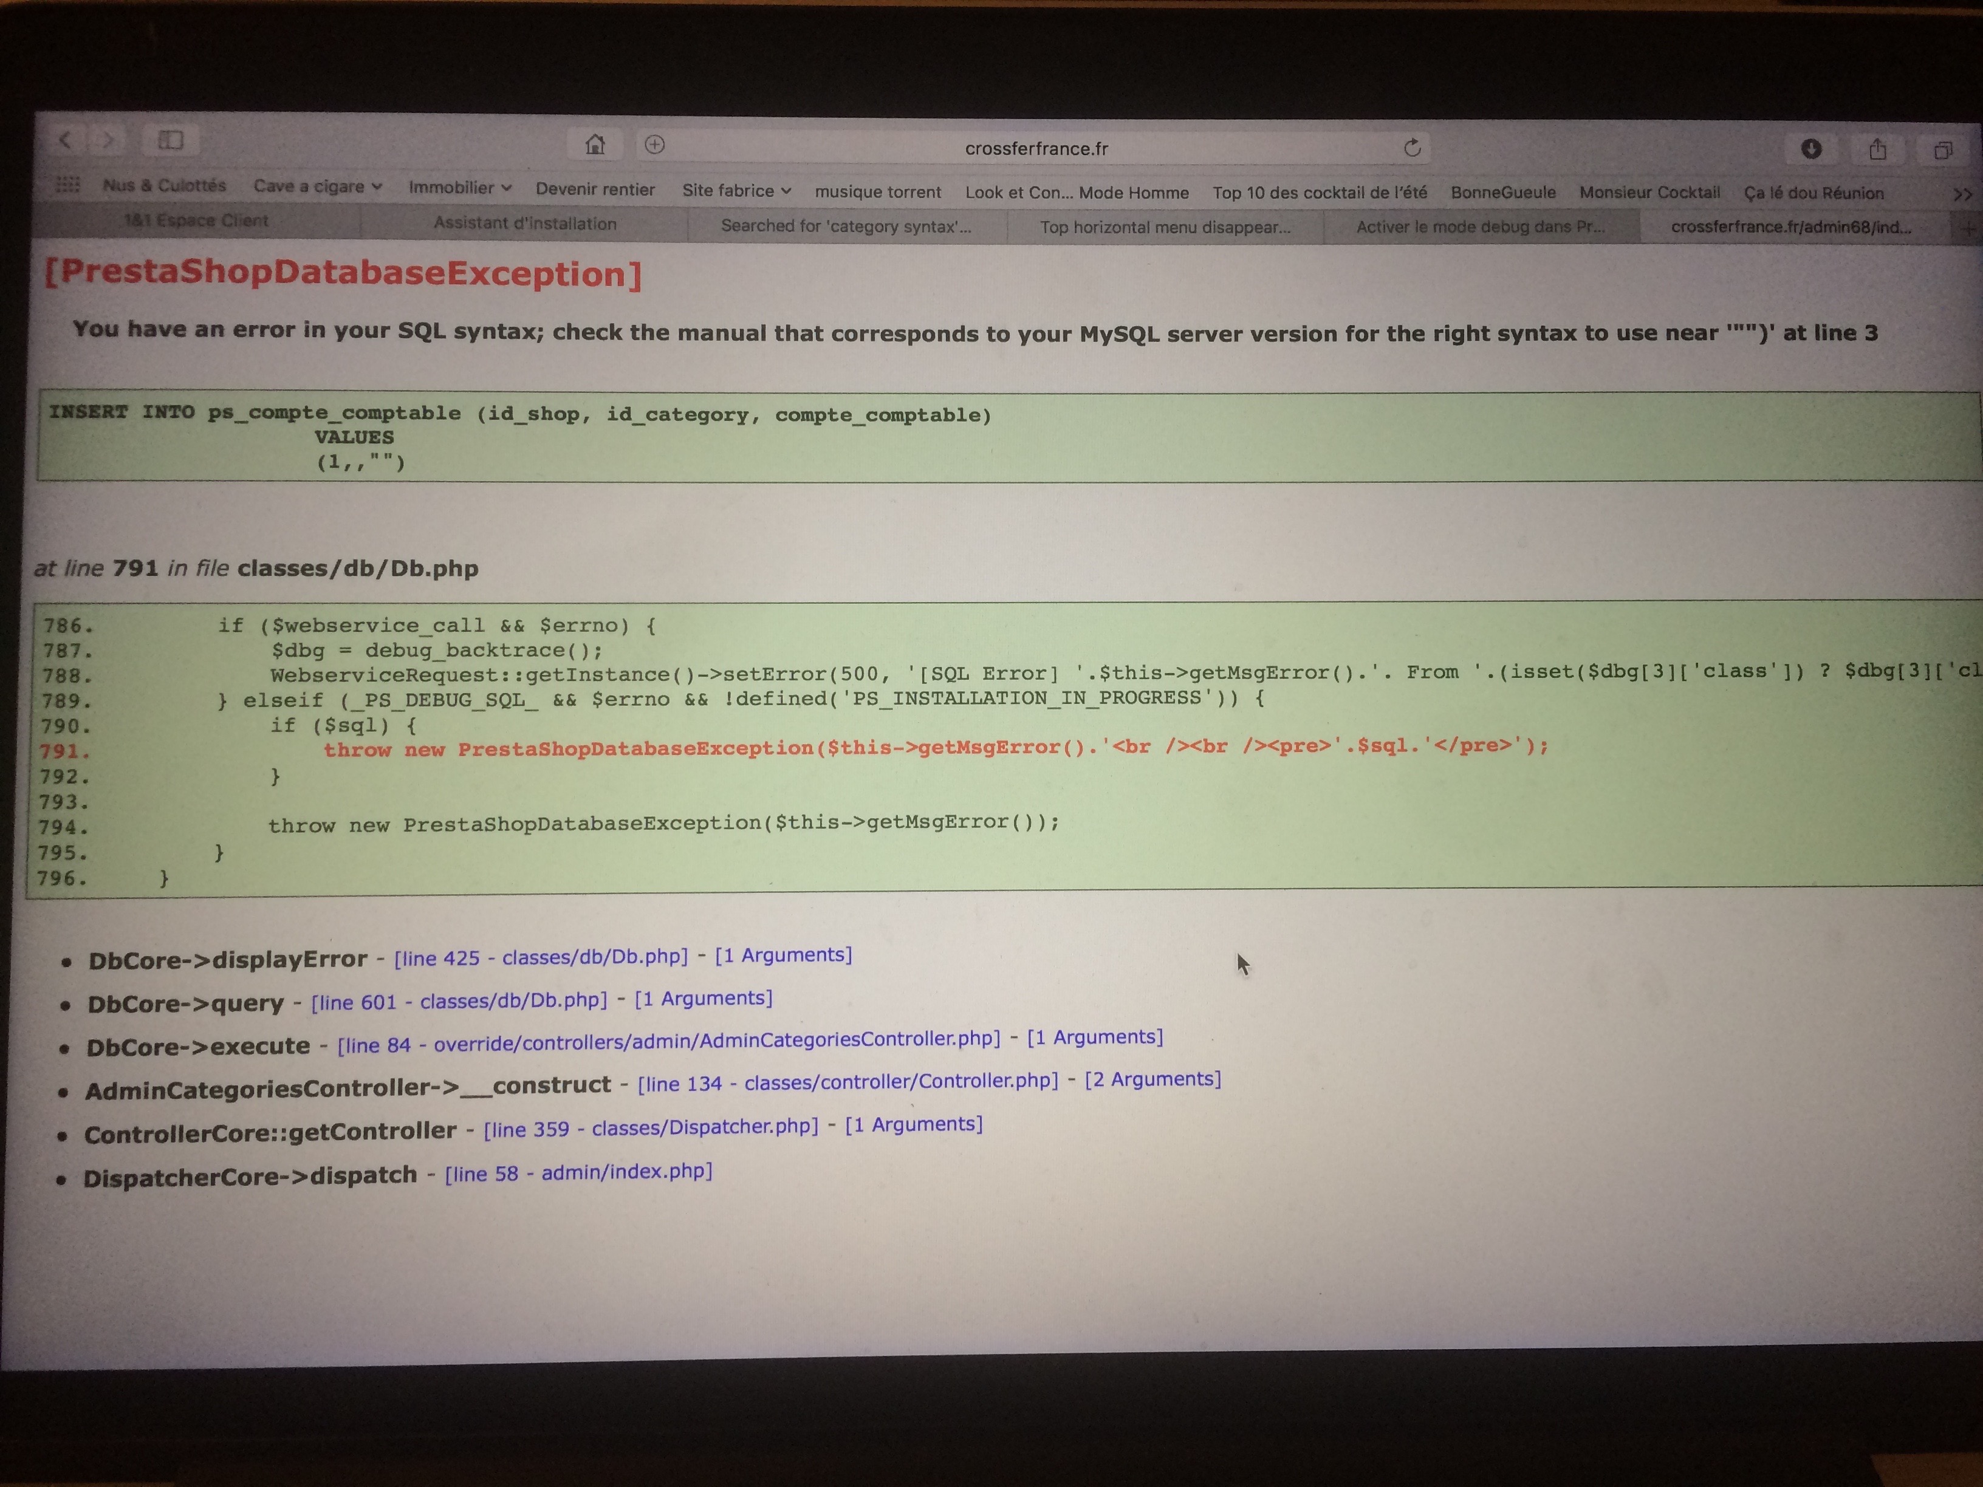1983x1487 pixels.
Task: Expand the Immobilier bookmarks folder
Action: [460, 187]
